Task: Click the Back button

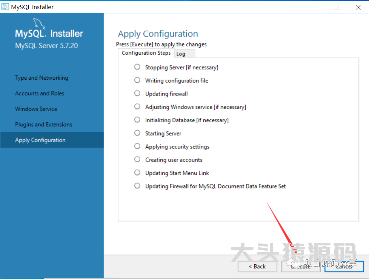Action: coord(257,266)
